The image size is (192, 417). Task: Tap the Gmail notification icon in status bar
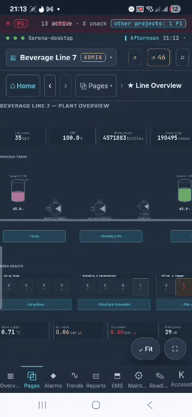pos(49,9)
